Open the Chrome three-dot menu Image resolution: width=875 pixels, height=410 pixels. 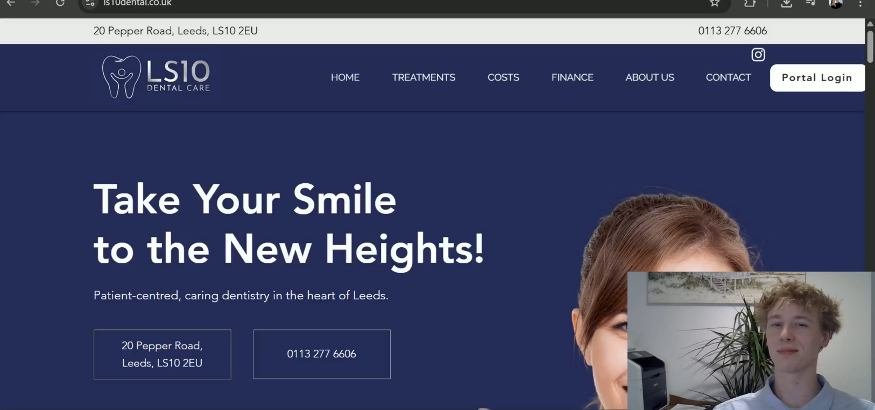tap(860, 3)
